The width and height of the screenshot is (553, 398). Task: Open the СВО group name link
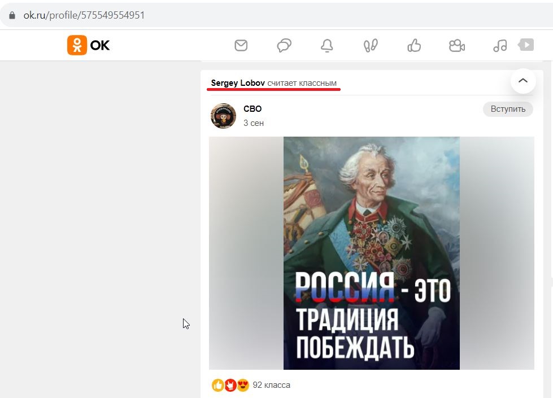[x=252, y=108]
